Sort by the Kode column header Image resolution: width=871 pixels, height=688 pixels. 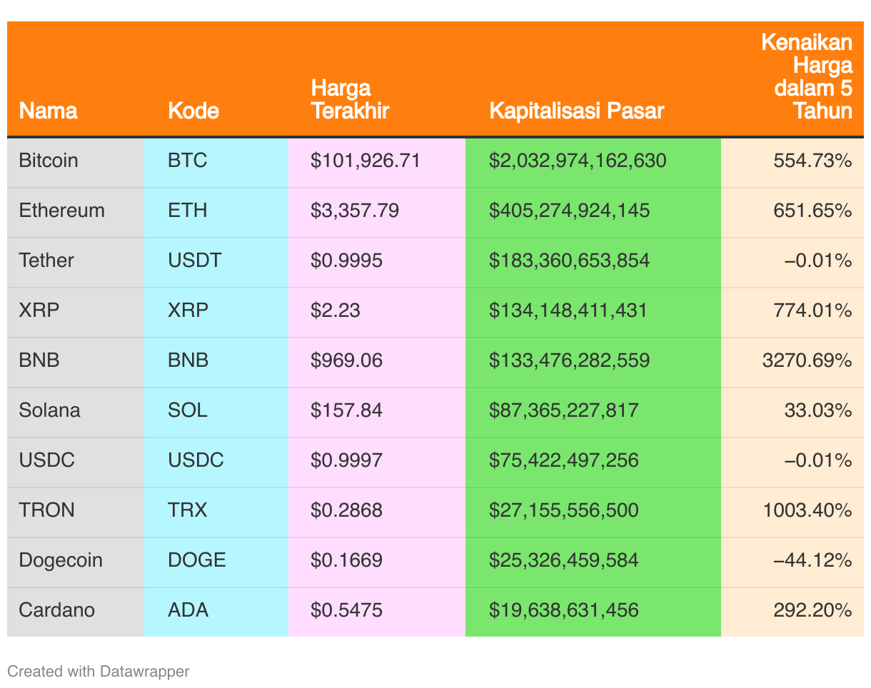(x=193, y=111)
